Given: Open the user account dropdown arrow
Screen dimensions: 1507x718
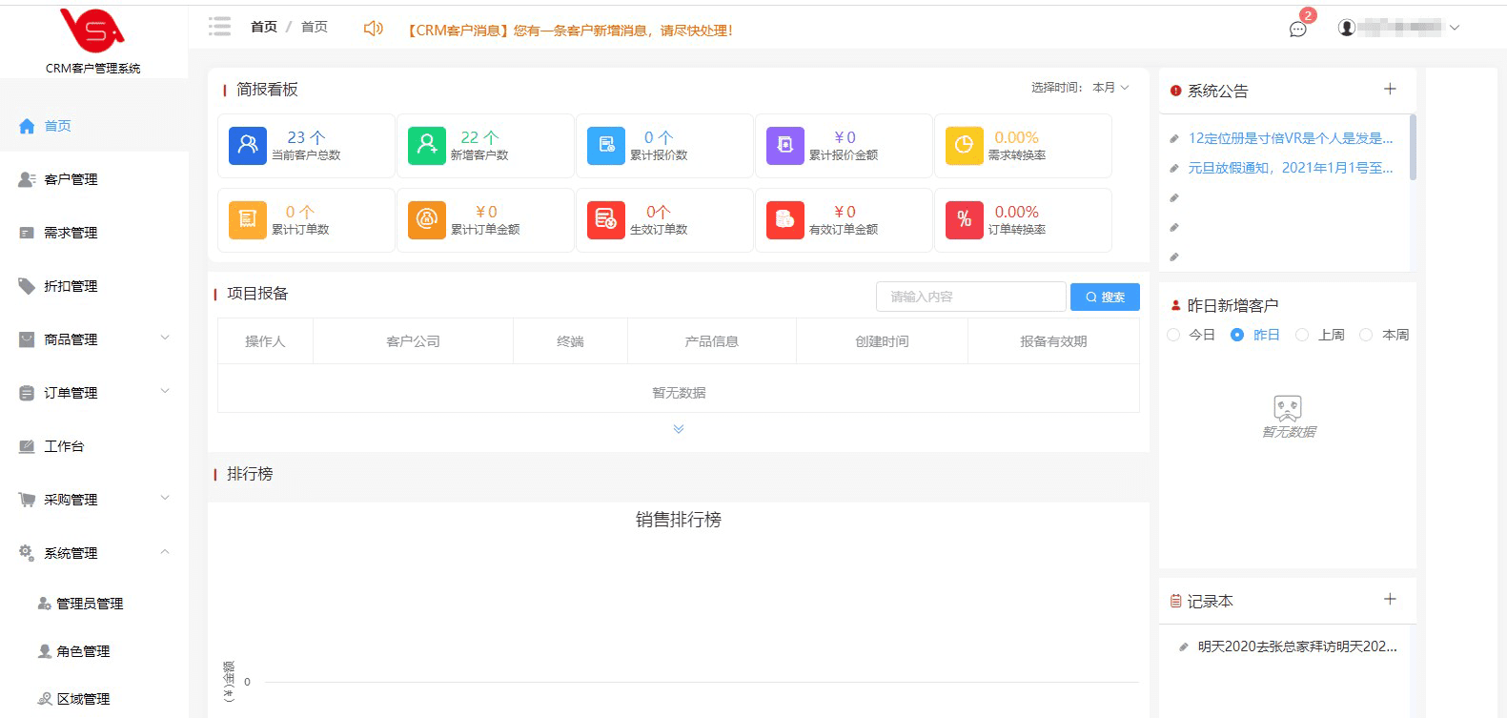Looking at the screenshot, I should click(x=1455, y=28).
